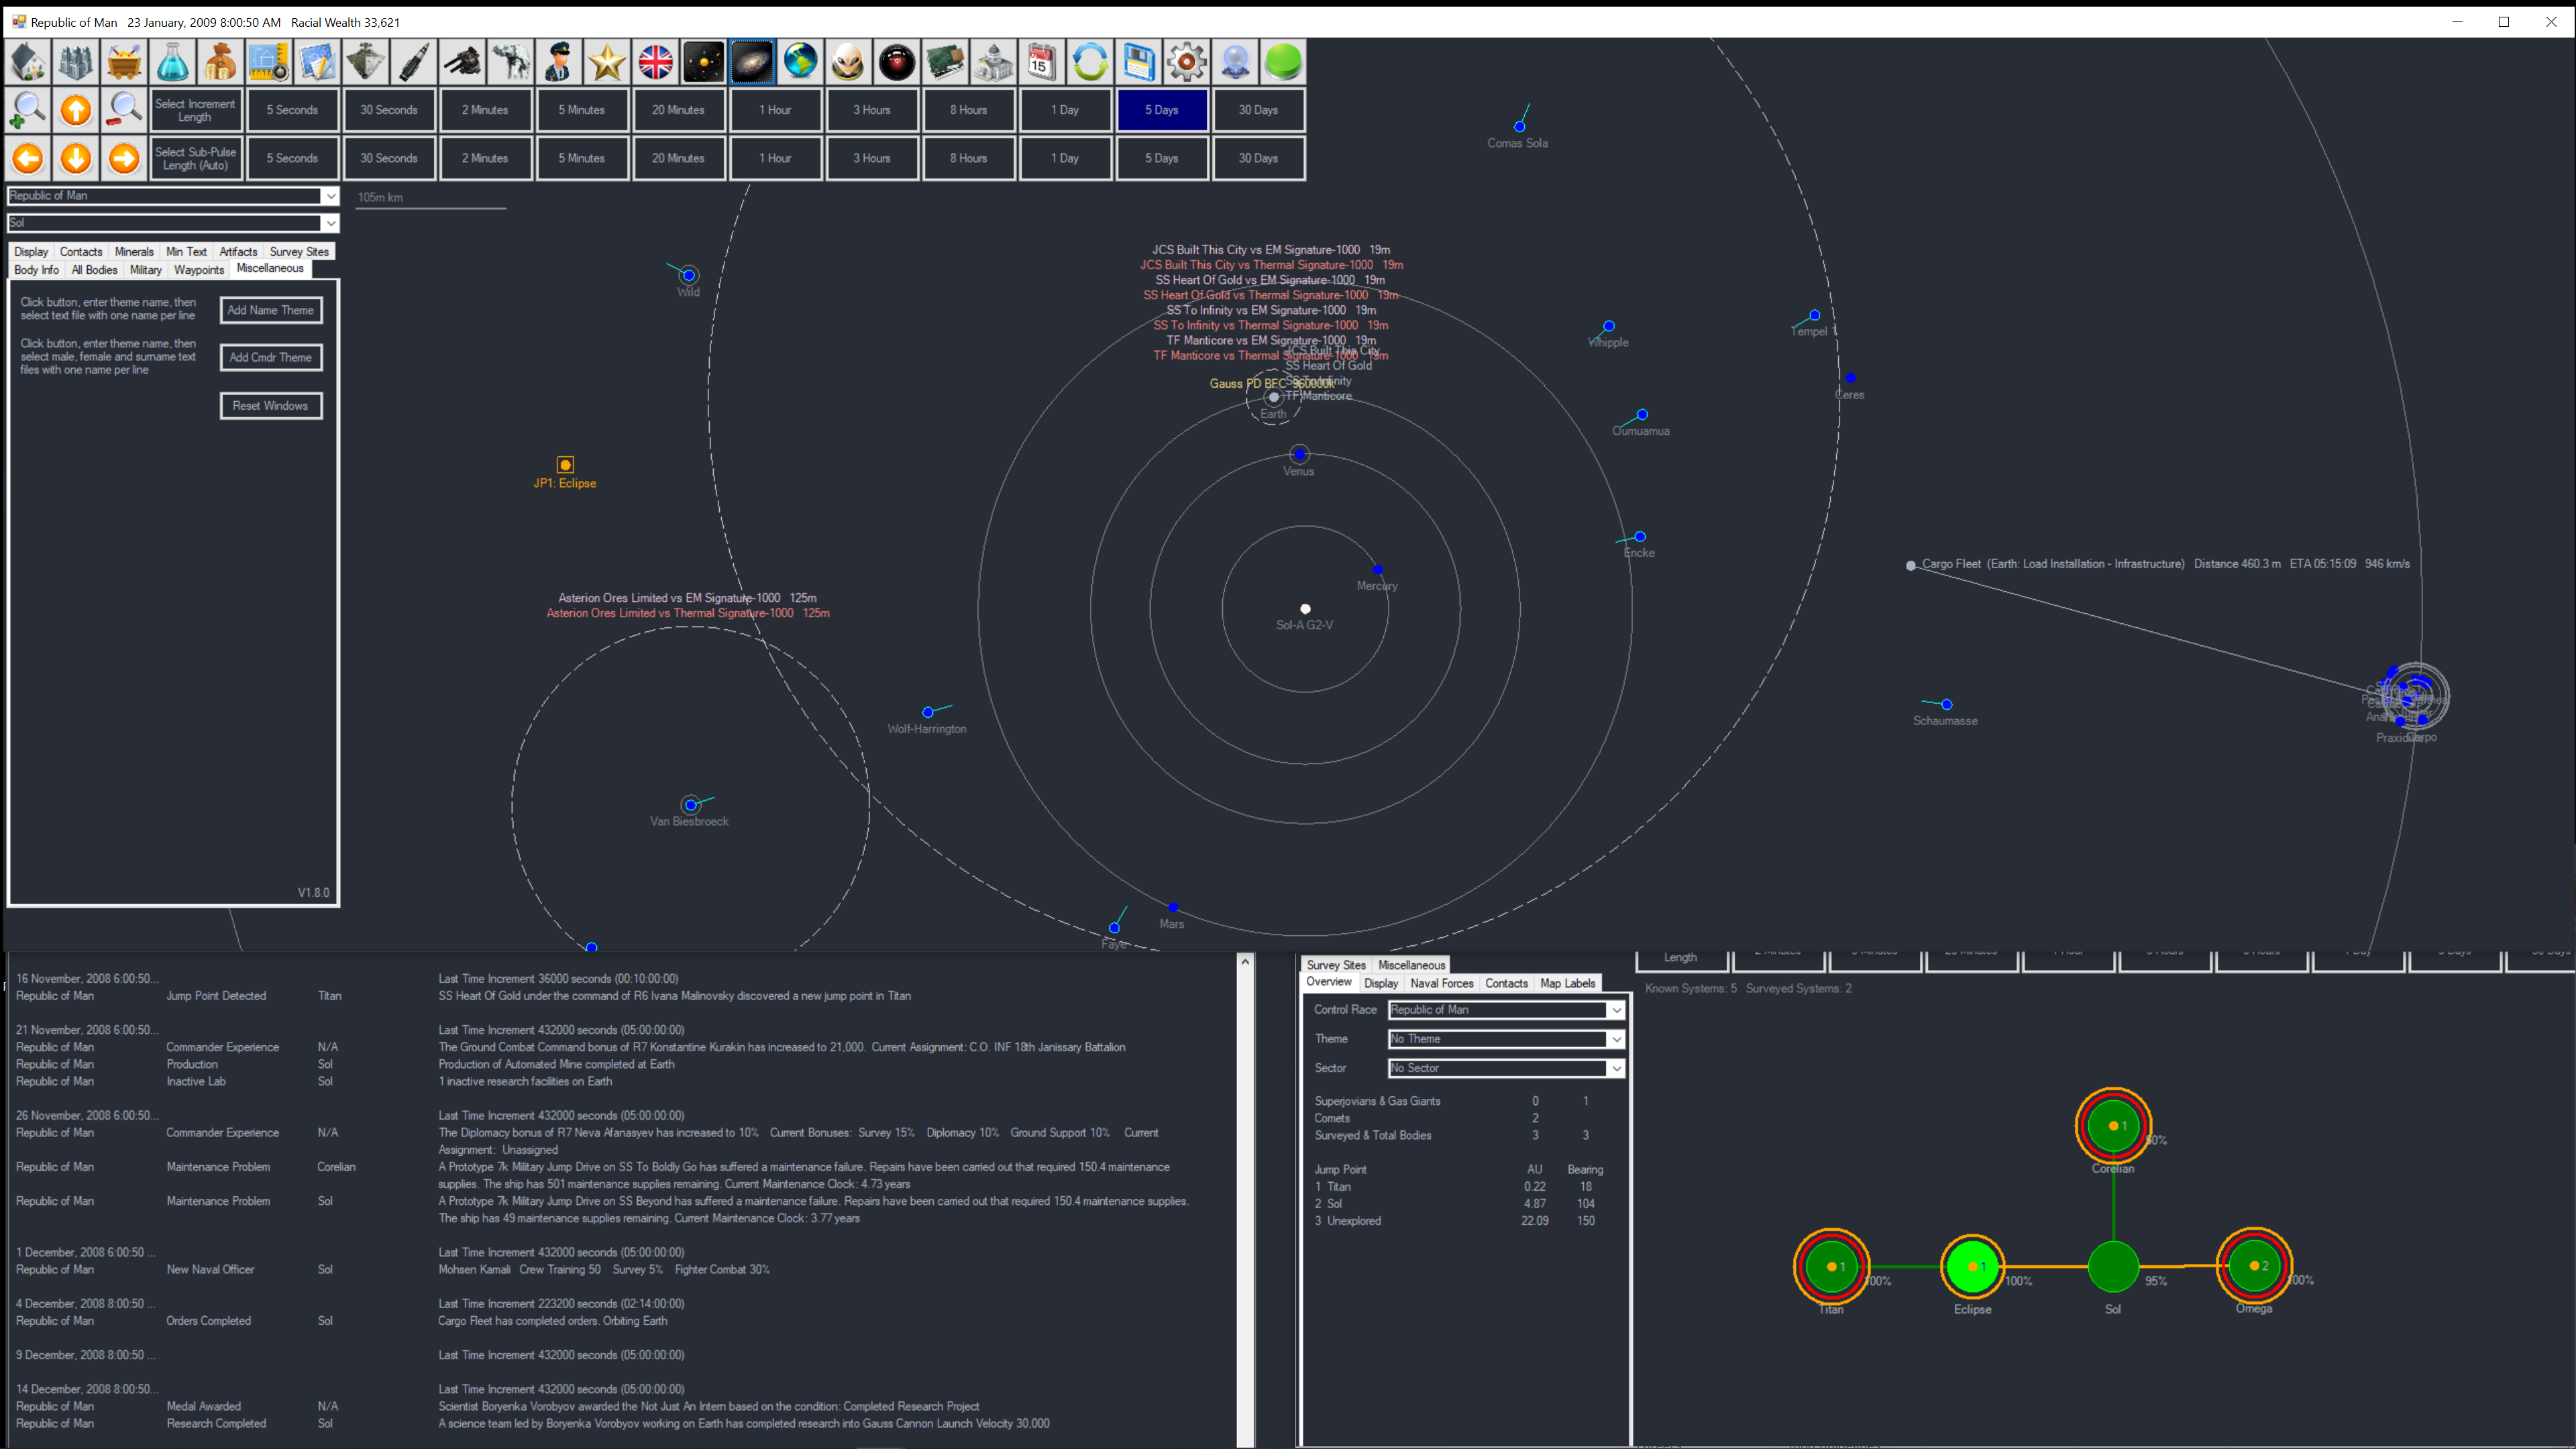Viewport: 2576px width, 1449px height.
Task: Select the Corelian system node
Action: tap(2113, 1126)
